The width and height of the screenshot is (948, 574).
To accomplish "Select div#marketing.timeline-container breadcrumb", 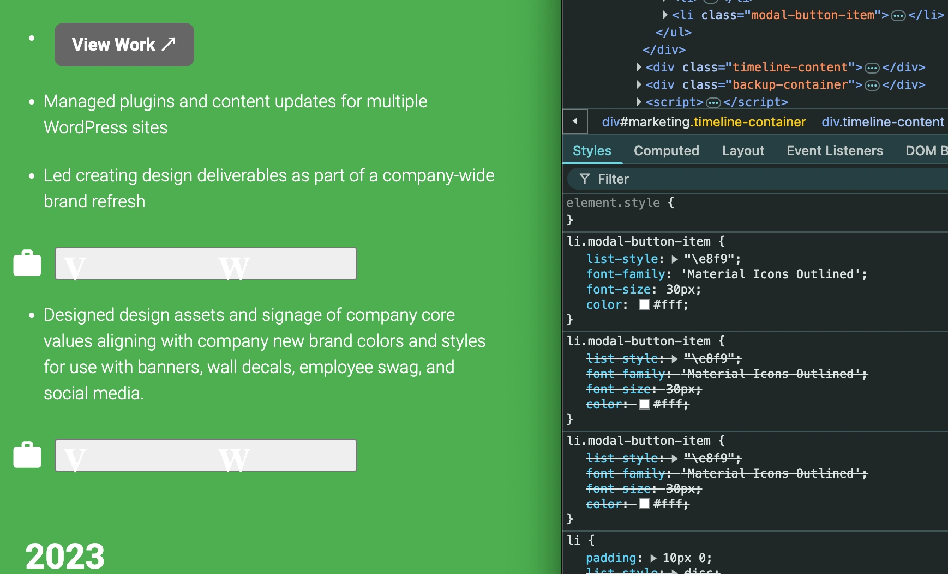I will click(704, 122).
